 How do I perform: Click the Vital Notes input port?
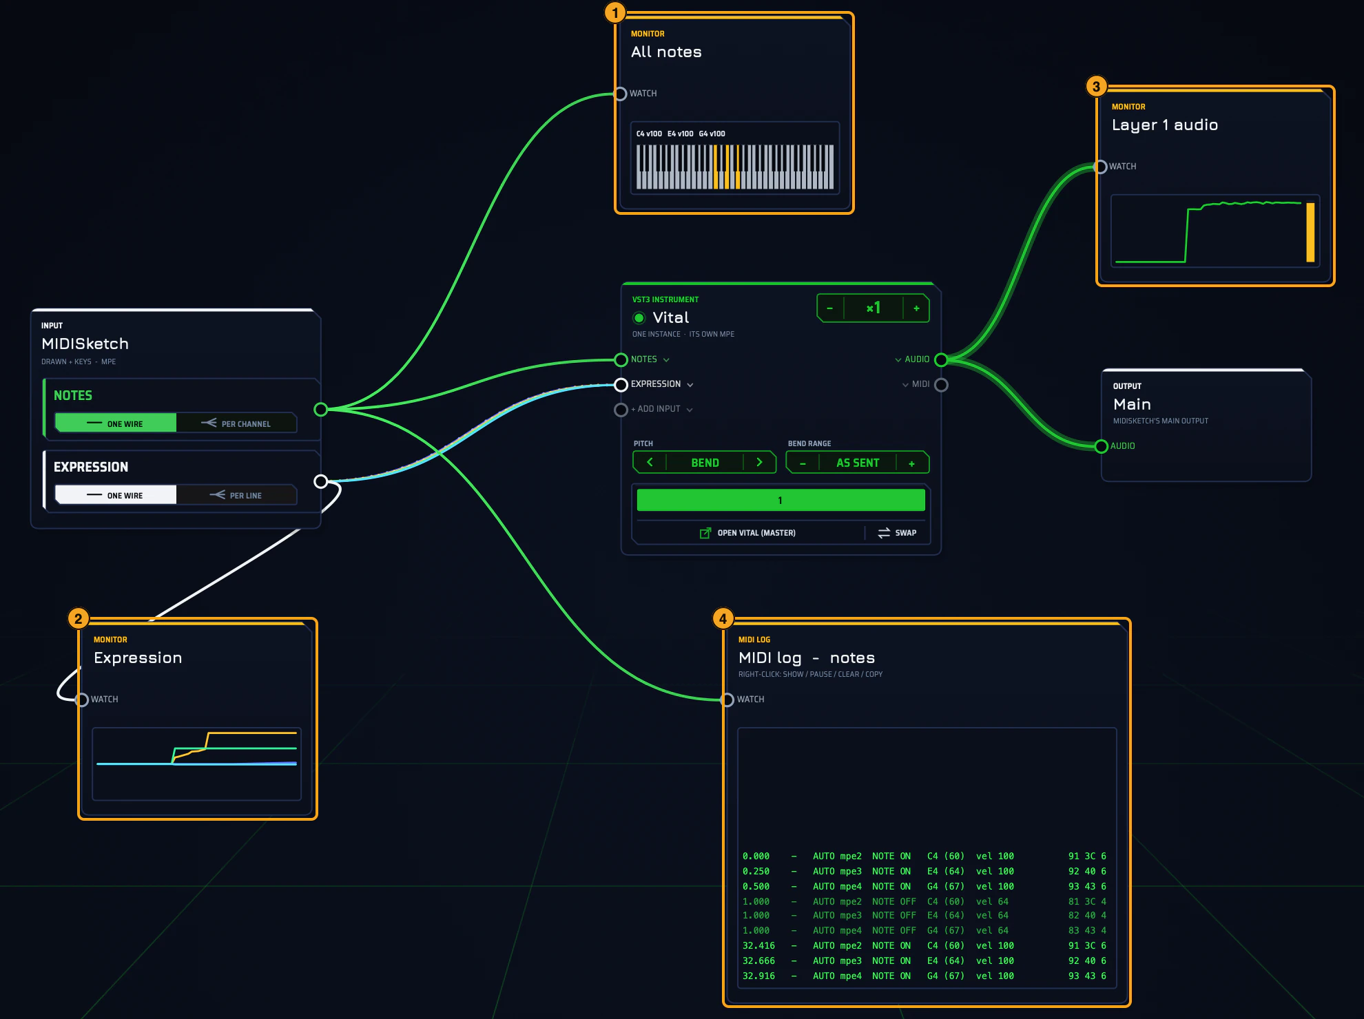tap(621, 359)
